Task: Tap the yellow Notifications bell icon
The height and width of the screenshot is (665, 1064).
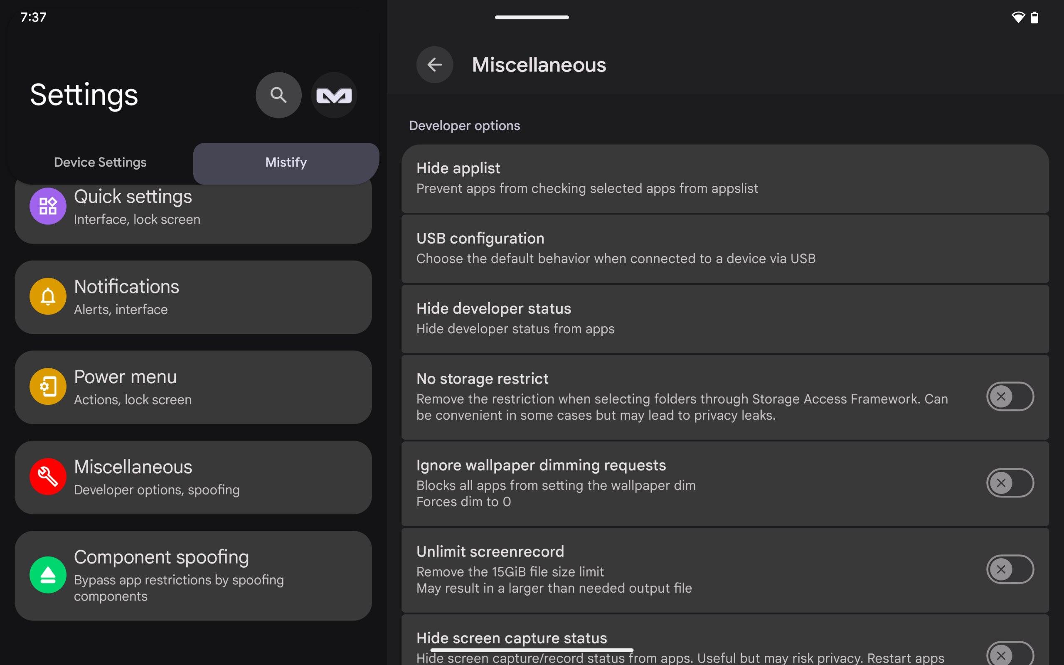Action: 48,296
